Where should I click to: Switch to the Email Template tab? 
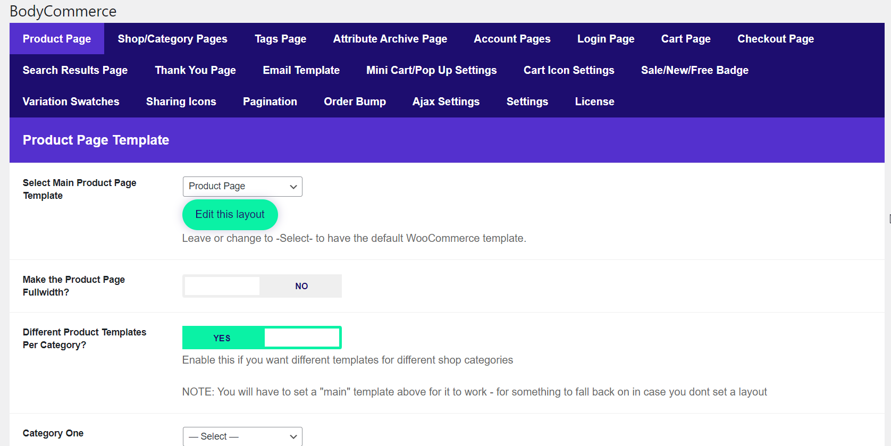(x=301, y=70)
